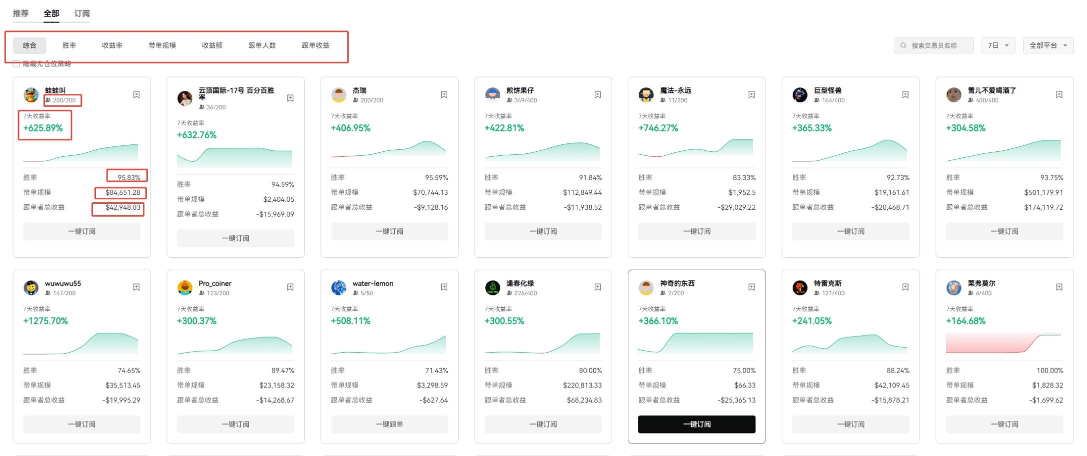The width and height of the screenshot is (1087, 456).
Task: Bookmark trader 魔法-永远
Action: coord(752,94)
